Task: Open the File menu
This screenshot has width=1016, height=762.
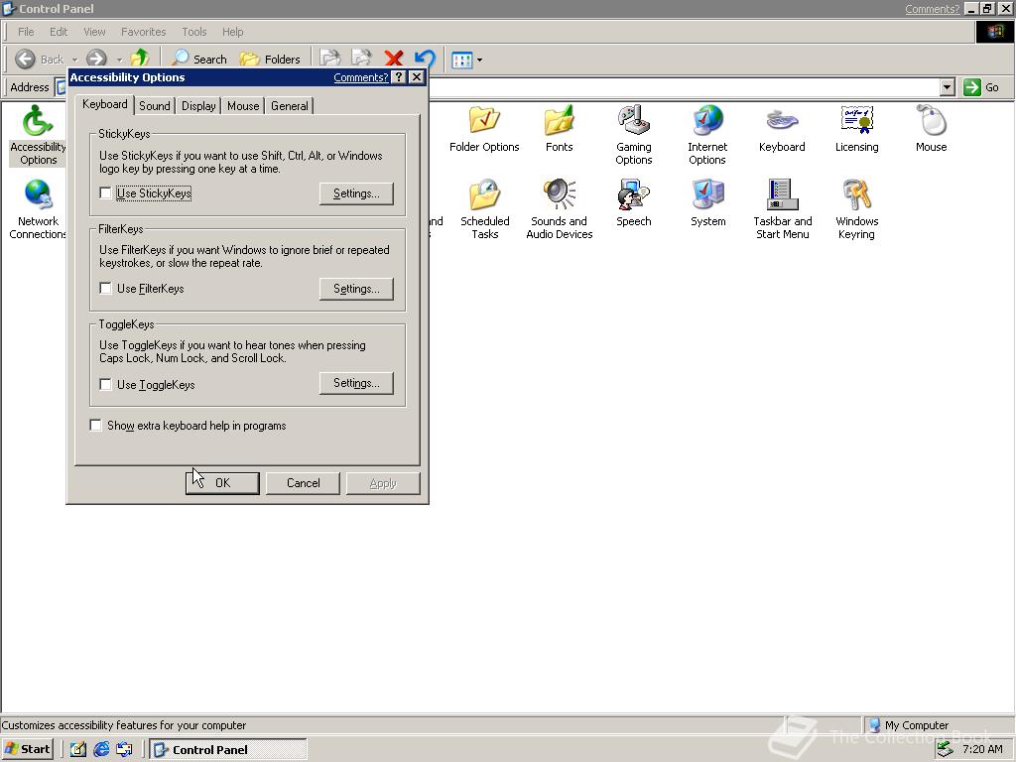Action: click(26, 32)
